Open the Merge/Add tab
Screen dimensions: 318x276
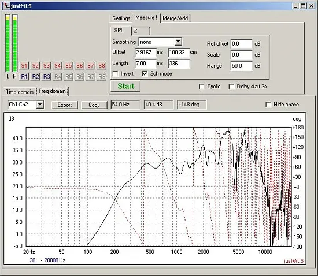(x=175, y=18)
